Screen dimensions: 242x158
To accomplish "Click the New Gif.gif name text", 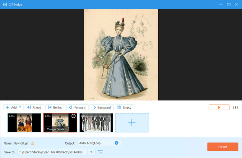I will coord(21,143).
